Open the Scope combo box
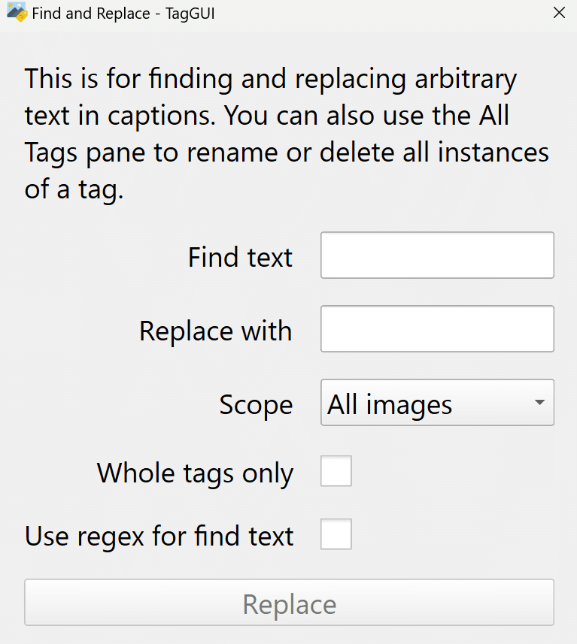 coord(437,403)
